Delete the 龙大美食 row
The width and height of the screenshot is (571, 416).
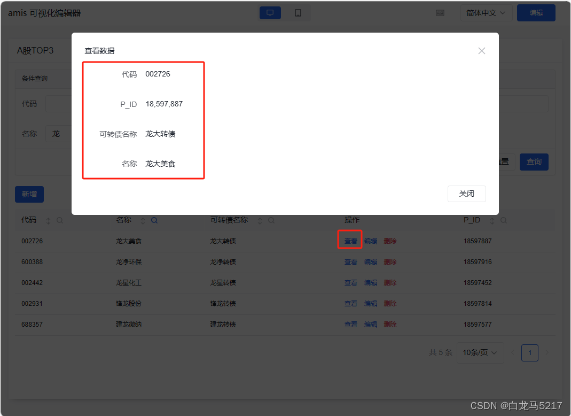390,241
